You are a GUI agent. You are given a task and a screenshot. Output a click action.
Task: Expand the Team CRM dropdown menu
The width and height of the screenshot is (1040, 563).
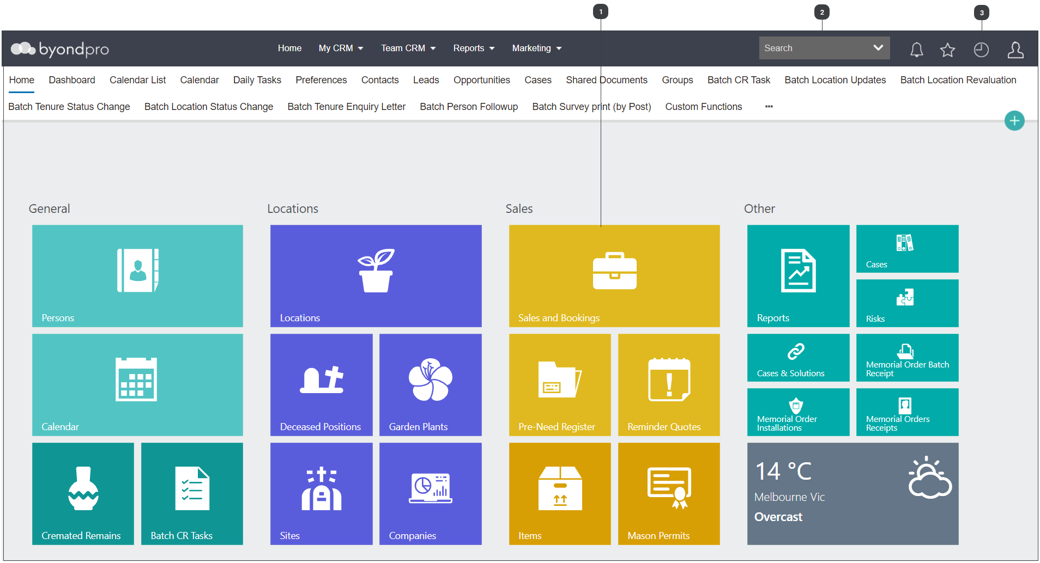pyautogui.click(x=408, y=48)
